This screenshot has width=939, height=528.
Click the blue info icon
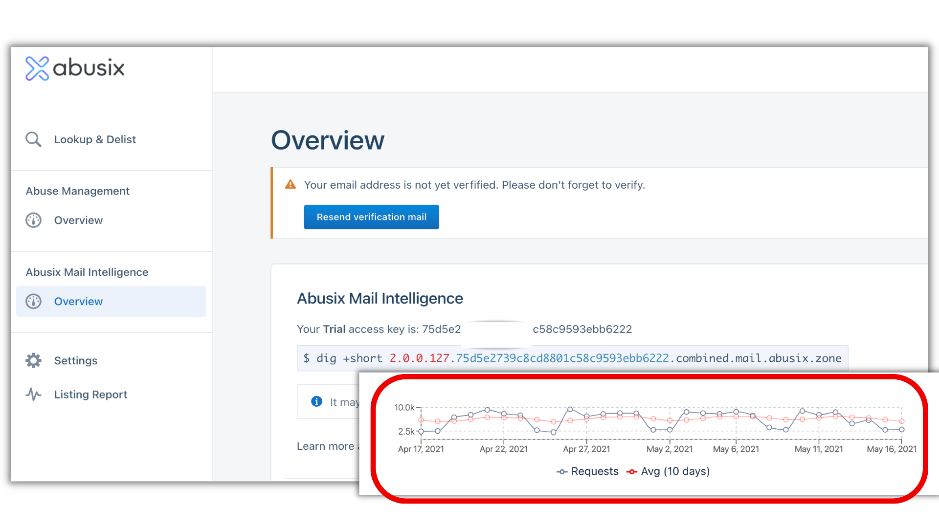[316, 401]
